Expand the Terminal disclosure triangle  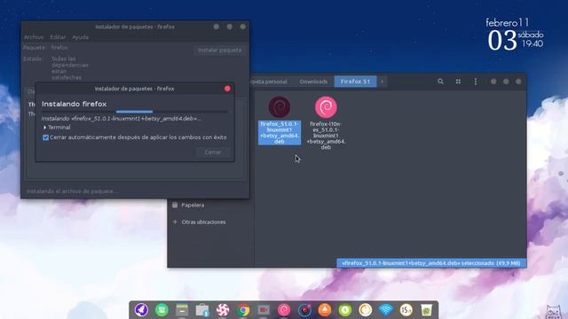point(44,128)
